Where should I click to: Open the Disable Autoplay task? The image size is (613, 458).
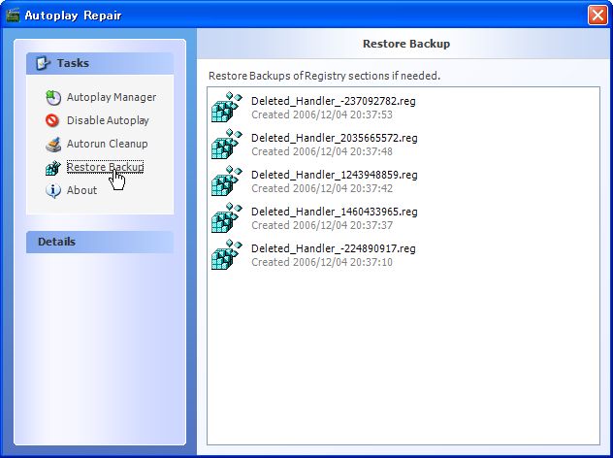(x=108, y=120)
